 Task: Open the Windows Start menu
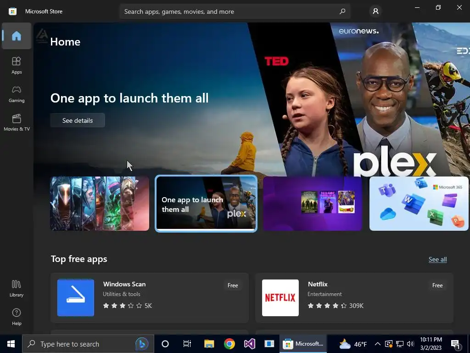[11, 344]
